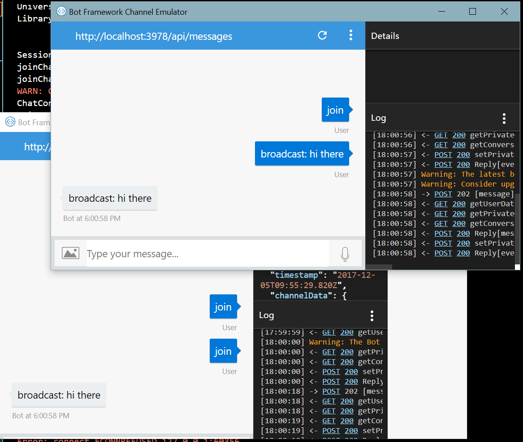The height and width of the screenshot is (442, 523).
Task: Click the microphone icon
Action: pos(345,254)
